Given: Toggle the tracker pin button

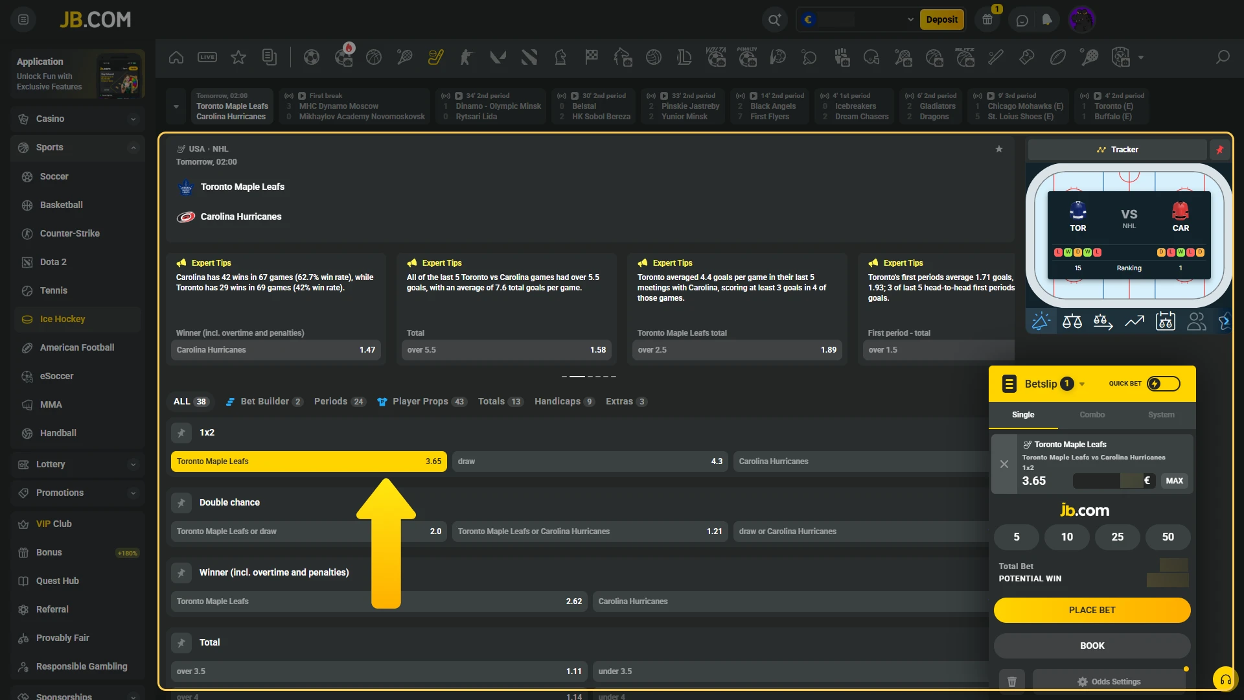Looking at the screenshot, I should [x=1220, y=150].
